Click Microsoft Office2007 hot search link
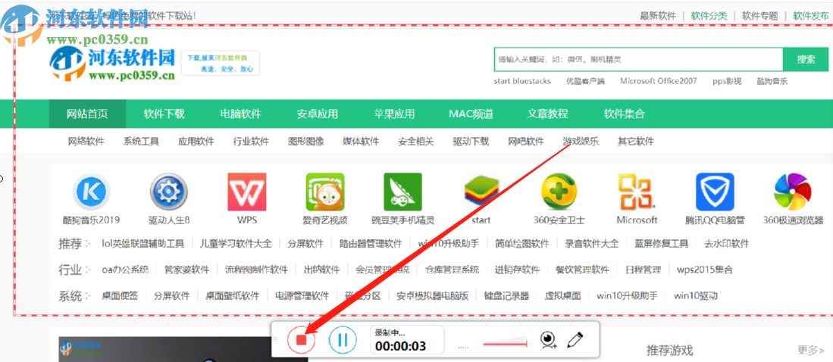This screenshot has height=362, width=833. pos(658,81)
